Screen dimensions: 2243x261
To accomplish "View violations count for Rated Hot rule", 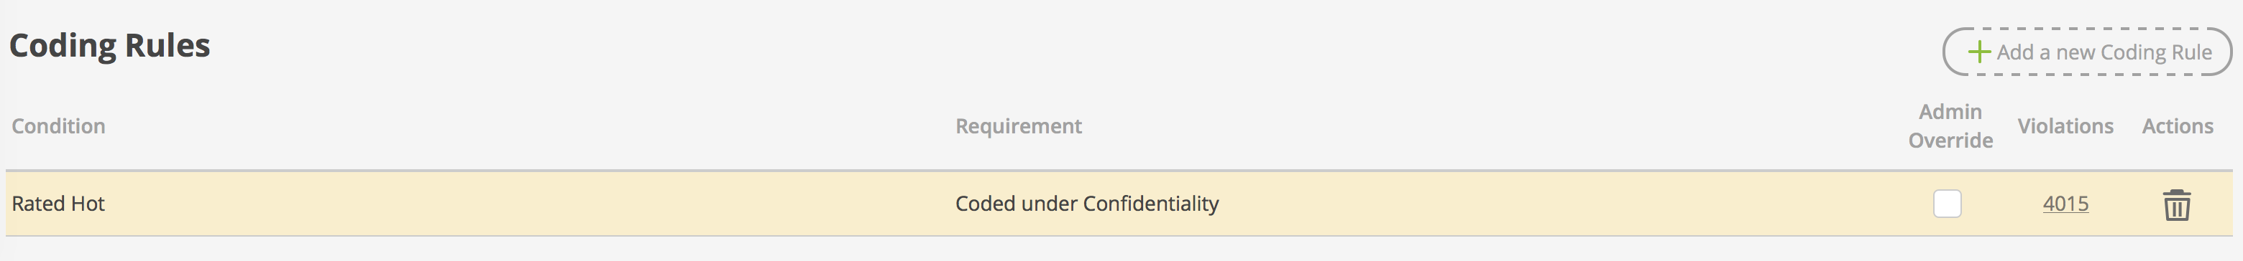I will (x=2065, y=204).
